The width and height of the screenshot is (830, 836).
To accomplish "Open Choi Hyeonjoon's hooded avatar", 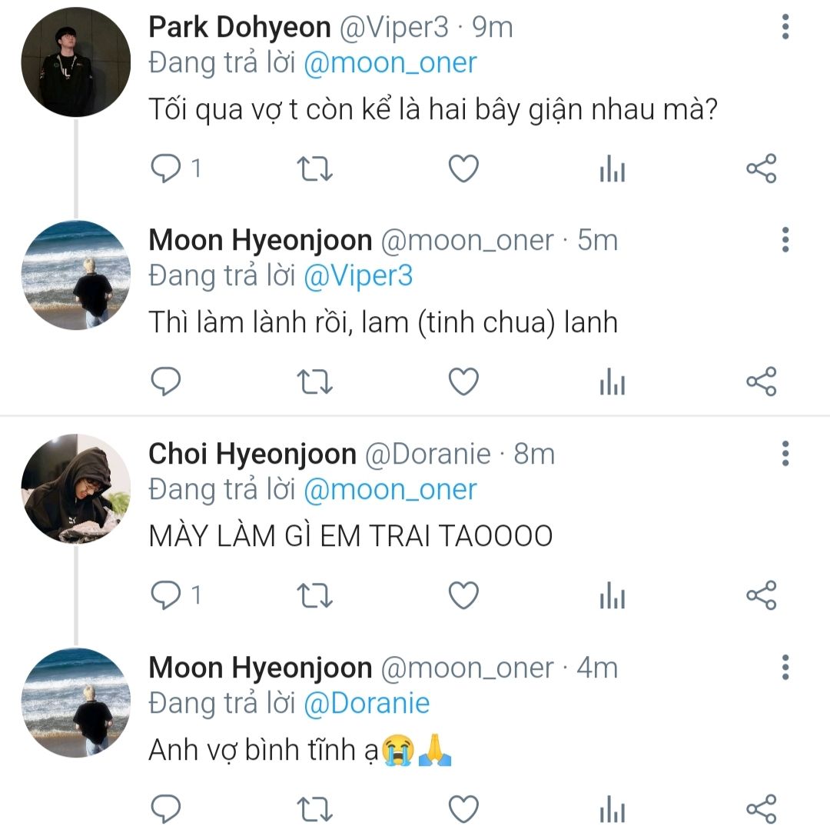I will 75,488.
